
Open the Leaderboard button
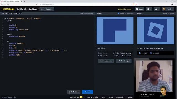tap(106, 61)
